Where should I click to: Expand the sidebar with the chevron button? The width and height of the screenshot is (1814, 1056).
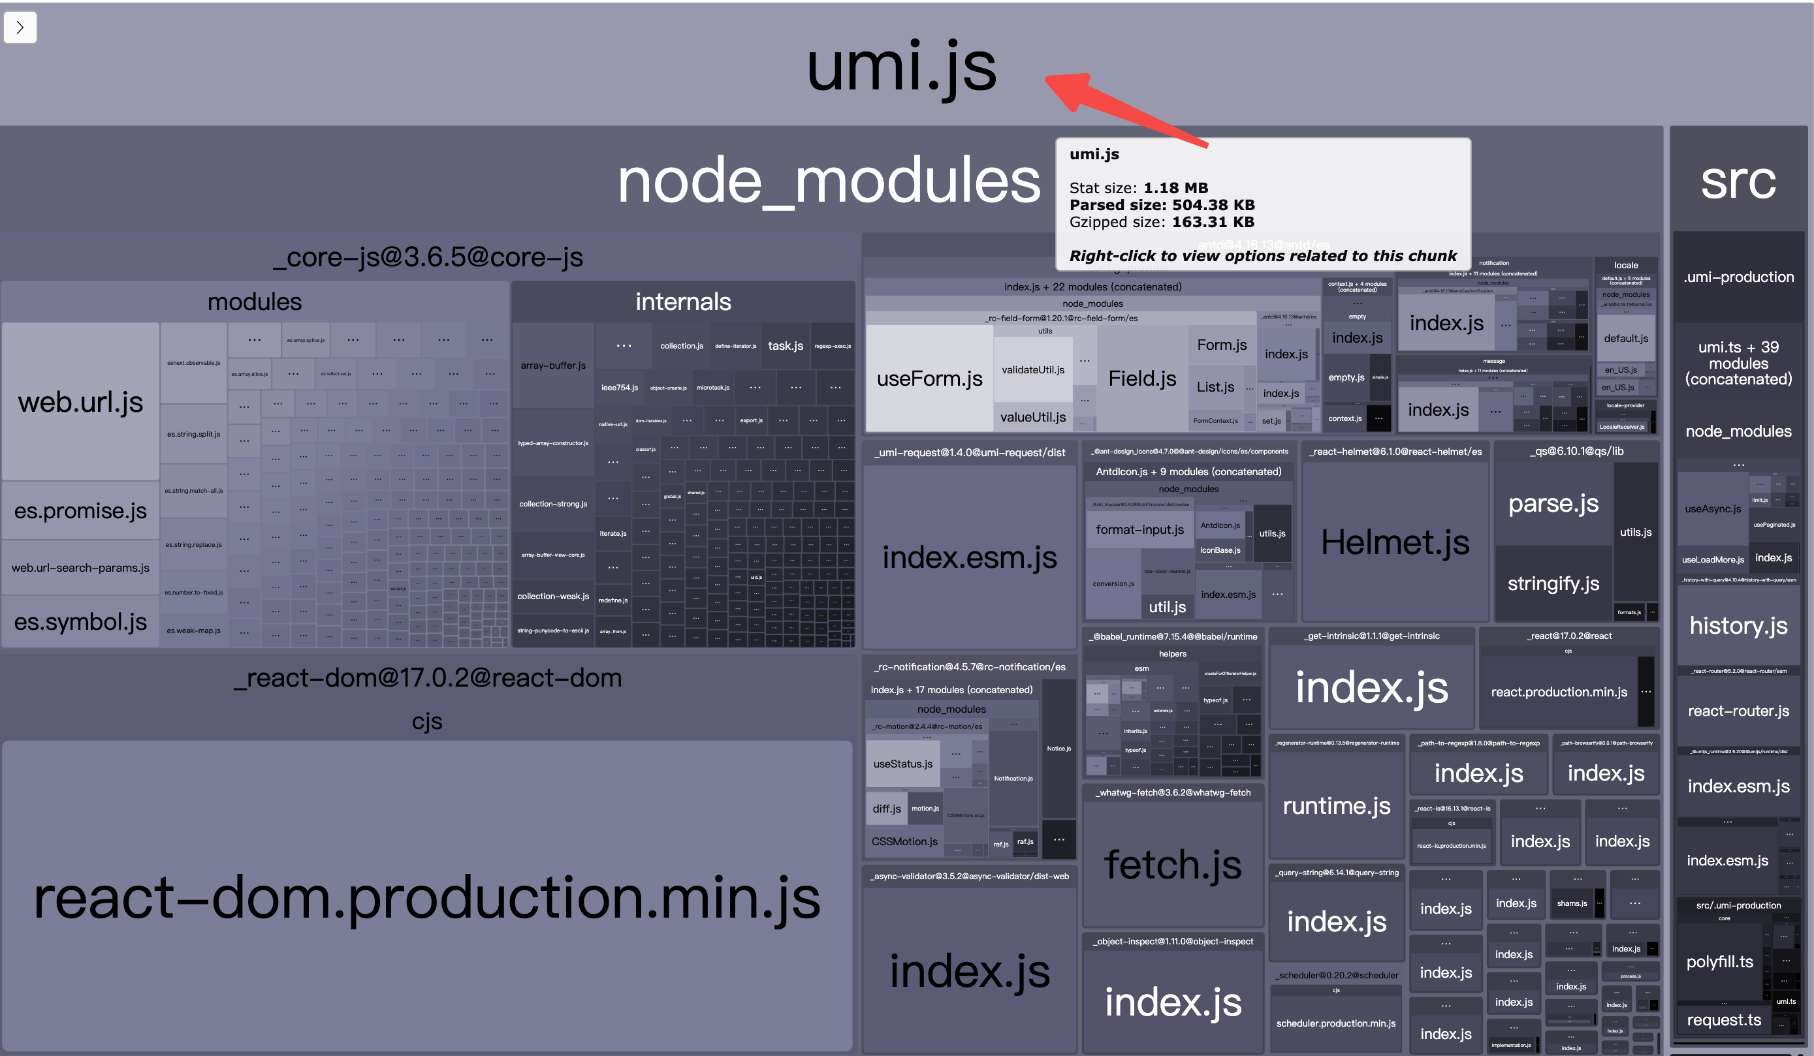tap(20, 27)
